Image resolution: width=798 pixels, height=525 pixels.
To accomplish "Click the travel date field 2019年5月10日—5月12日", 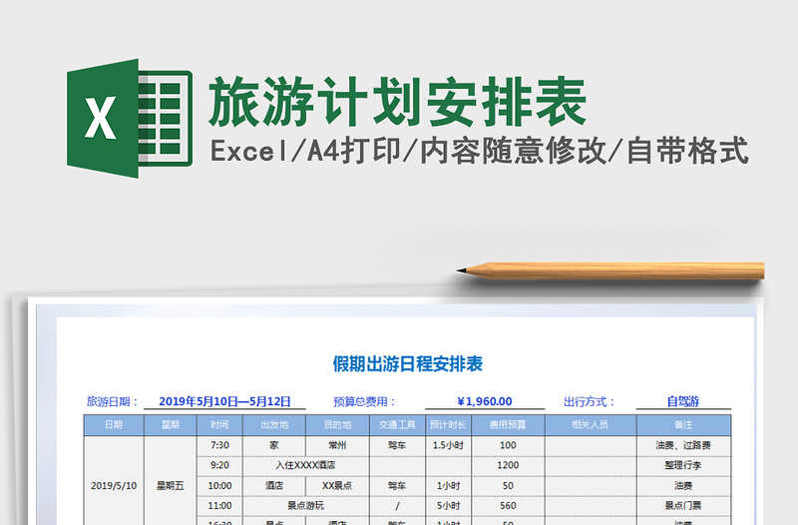I will pos(224,401).
